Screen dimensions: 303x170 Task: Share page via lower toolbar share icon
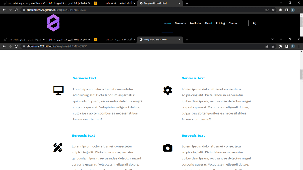coord(267,46)
